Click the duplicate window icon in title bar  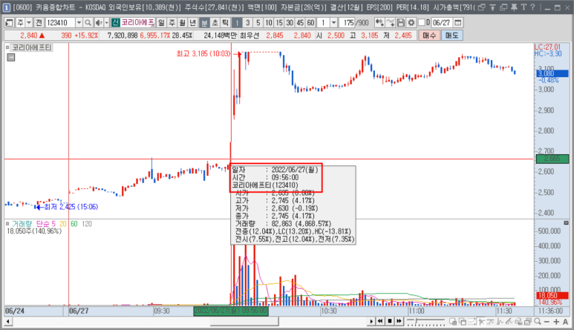(x=503, y=7)
